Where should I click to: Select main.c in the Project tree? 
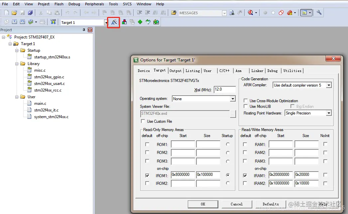click(40, 104)
